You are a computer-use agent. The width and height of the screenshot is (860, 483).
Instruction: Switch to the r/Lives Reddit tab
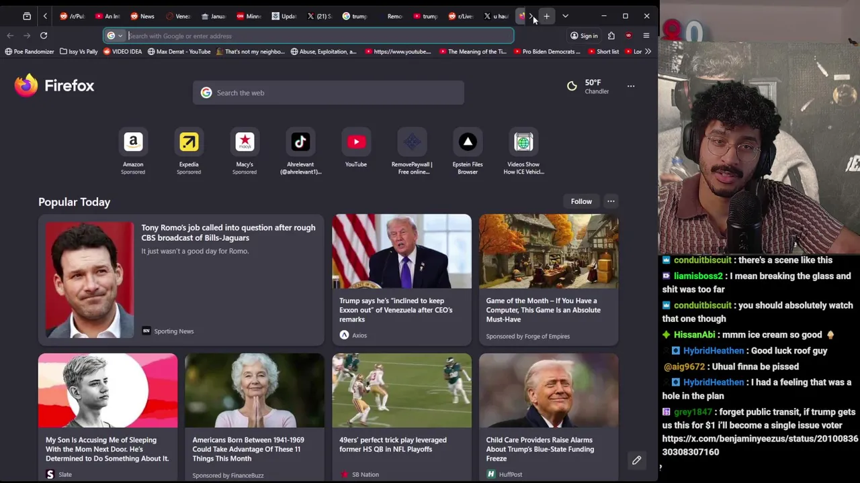pos(460,16)
